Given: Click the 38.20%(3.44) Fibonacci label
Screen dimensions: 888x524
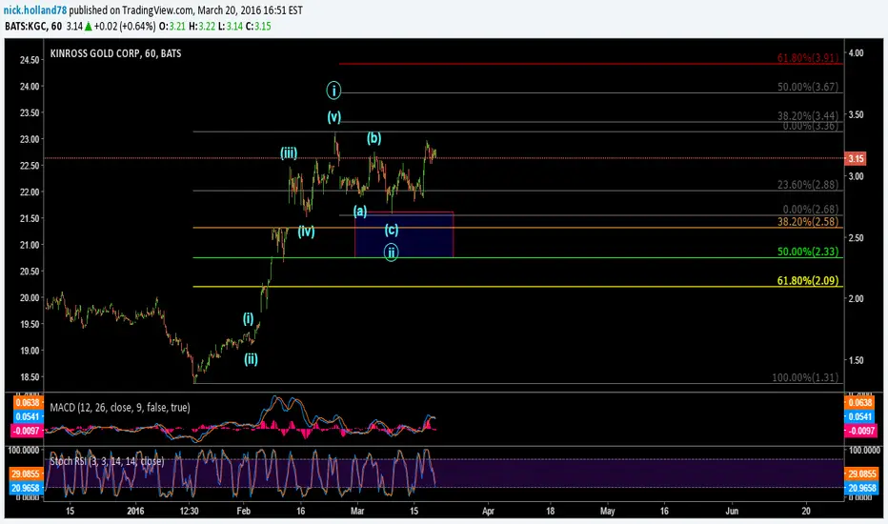Looking at the screenshot, I should click(808, 115).
